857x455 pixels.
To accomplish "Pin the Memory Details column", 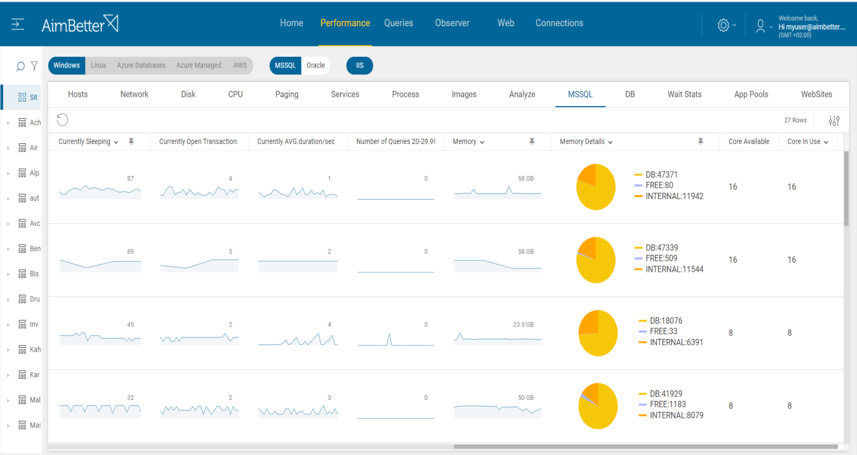I will [x=701, y=141].
